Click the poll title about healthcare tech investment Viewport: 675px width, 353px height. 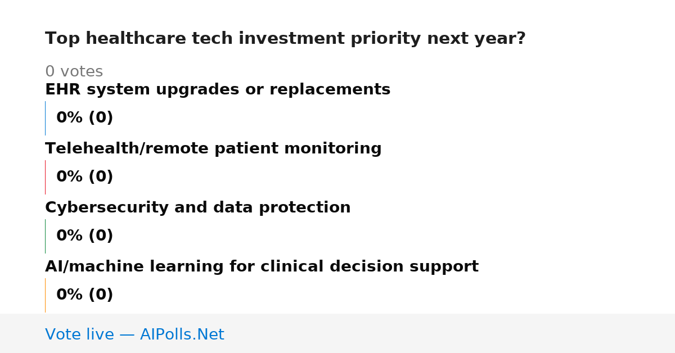click(285, 39)
